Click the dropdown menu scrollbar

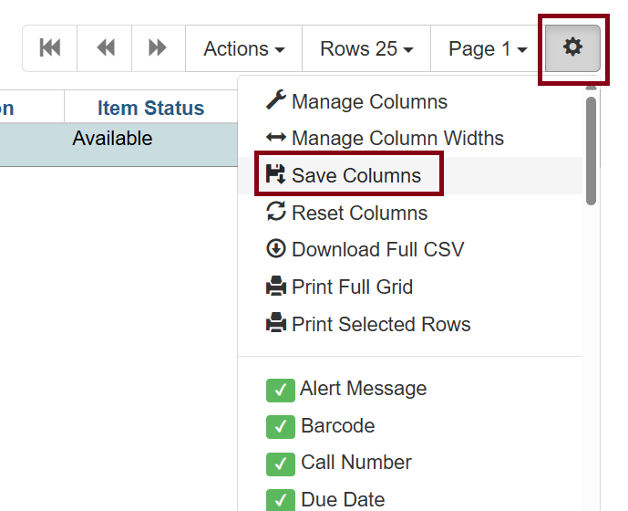coord(591,151)
